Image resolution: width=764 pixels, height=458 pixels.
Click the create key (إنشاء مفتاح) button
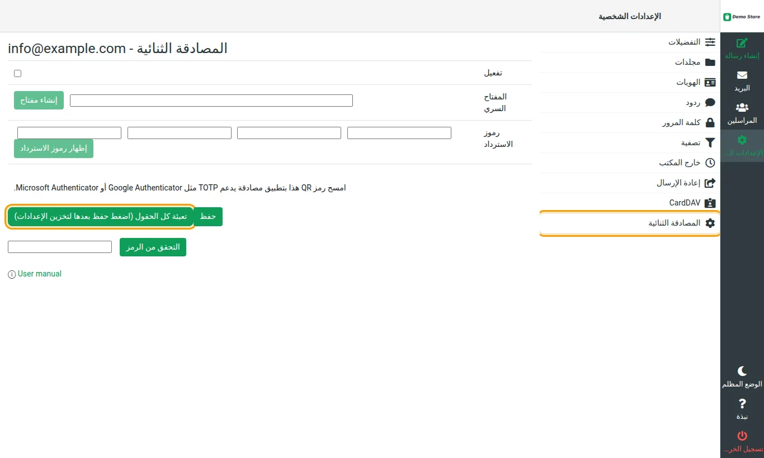click(39, 101)
